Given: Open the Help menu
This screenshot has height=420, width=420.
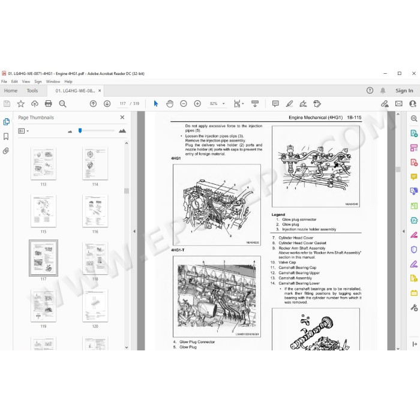Looking at the screenshot, I should (x=68, y=82).
